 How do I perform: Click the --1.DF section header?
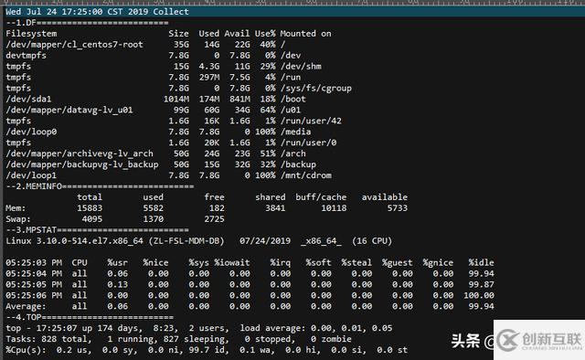pyautogui.click(x=87, y=23)
